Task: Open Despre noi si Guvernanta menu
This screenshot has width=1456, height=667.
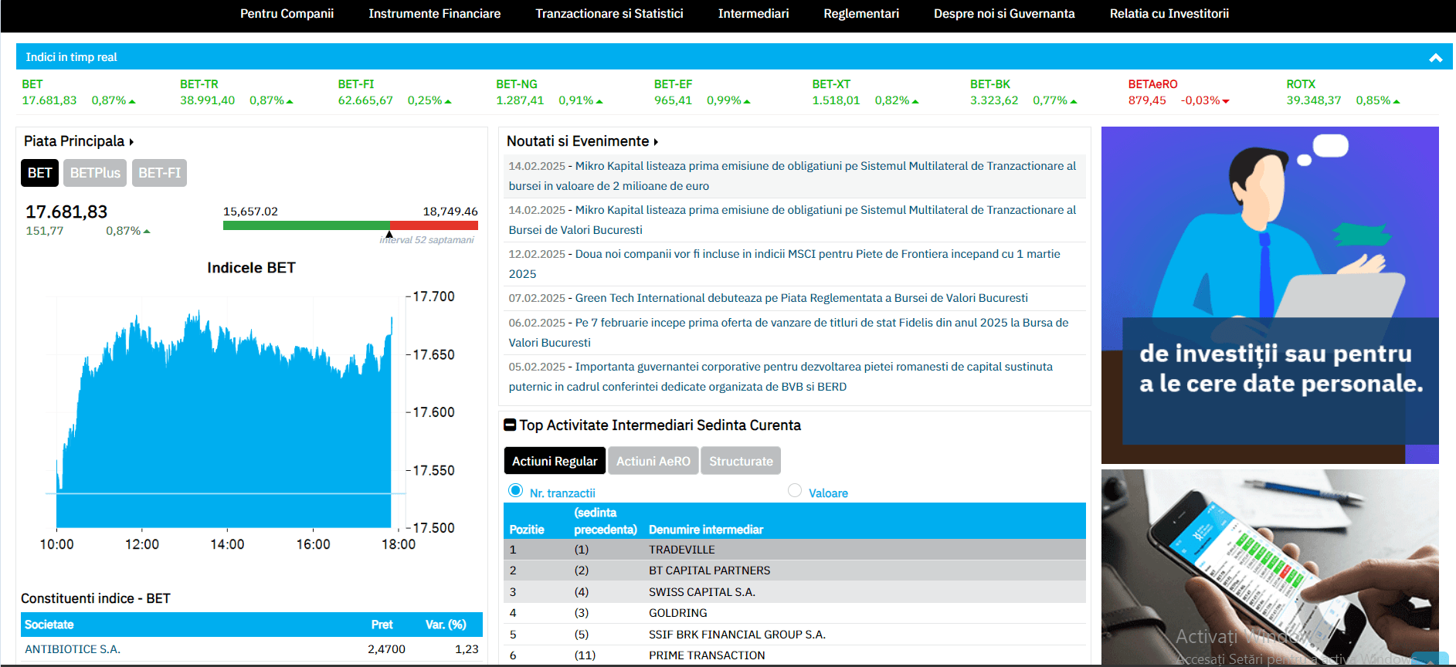Action: pyautogui.click(x=1004, y=14)
